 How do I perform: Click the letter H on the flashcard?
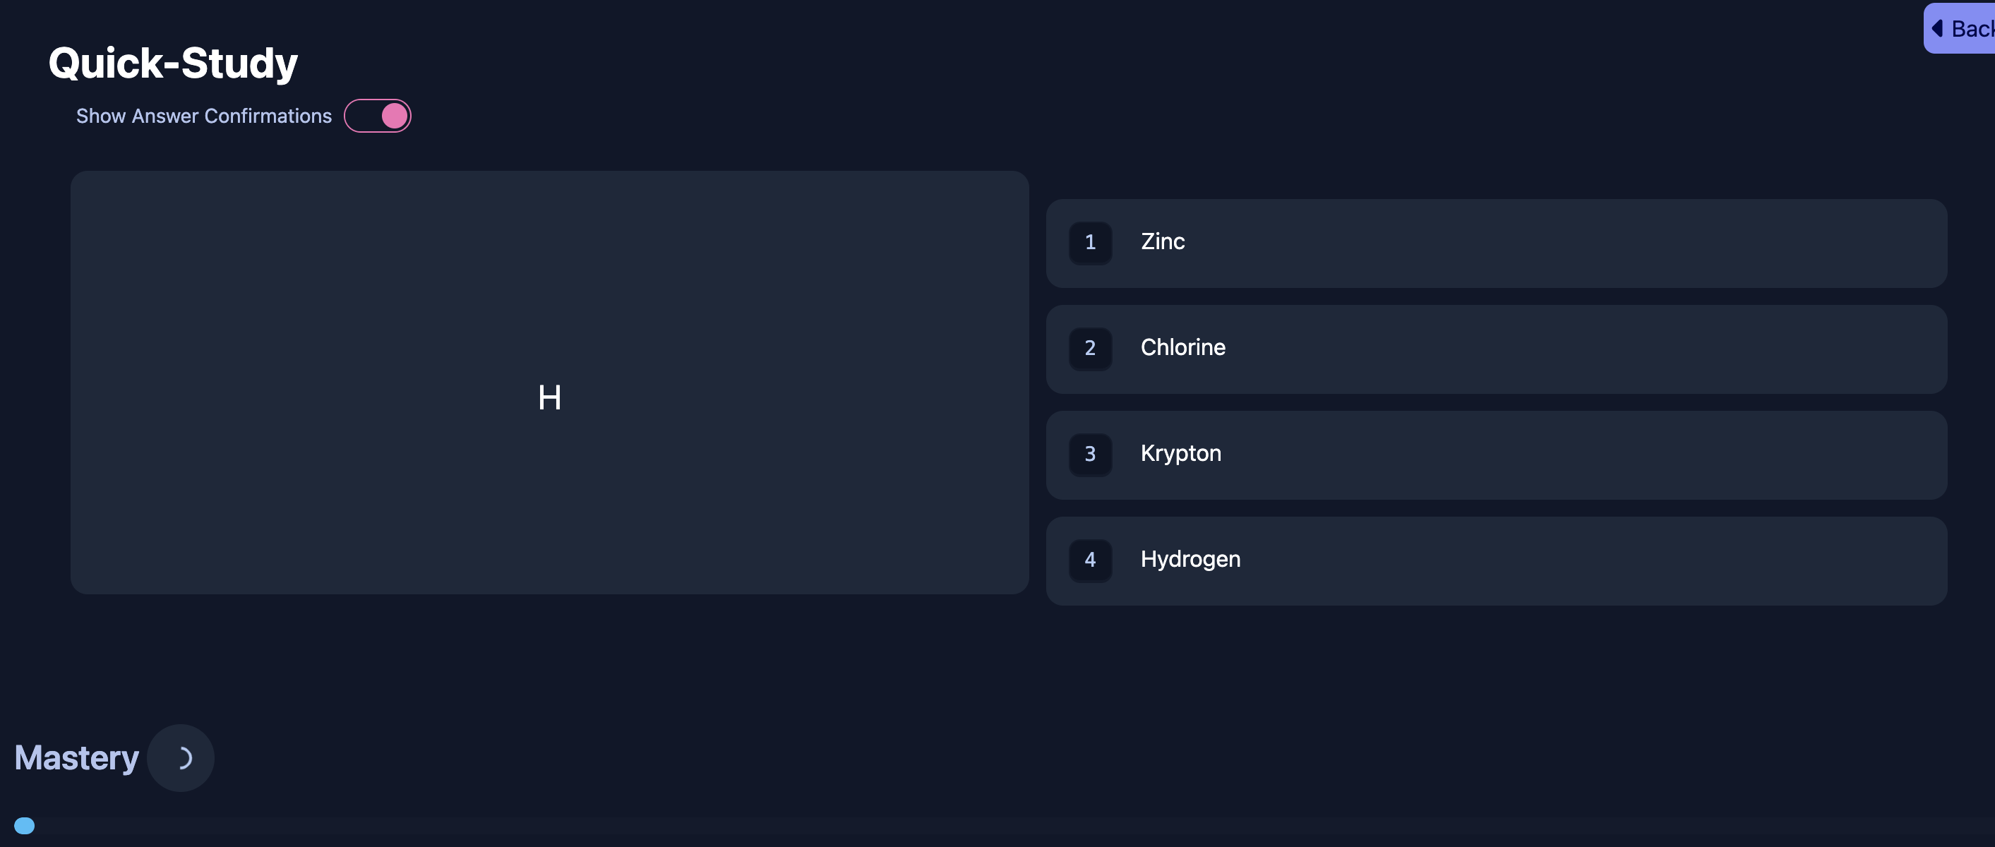[549, 398]
